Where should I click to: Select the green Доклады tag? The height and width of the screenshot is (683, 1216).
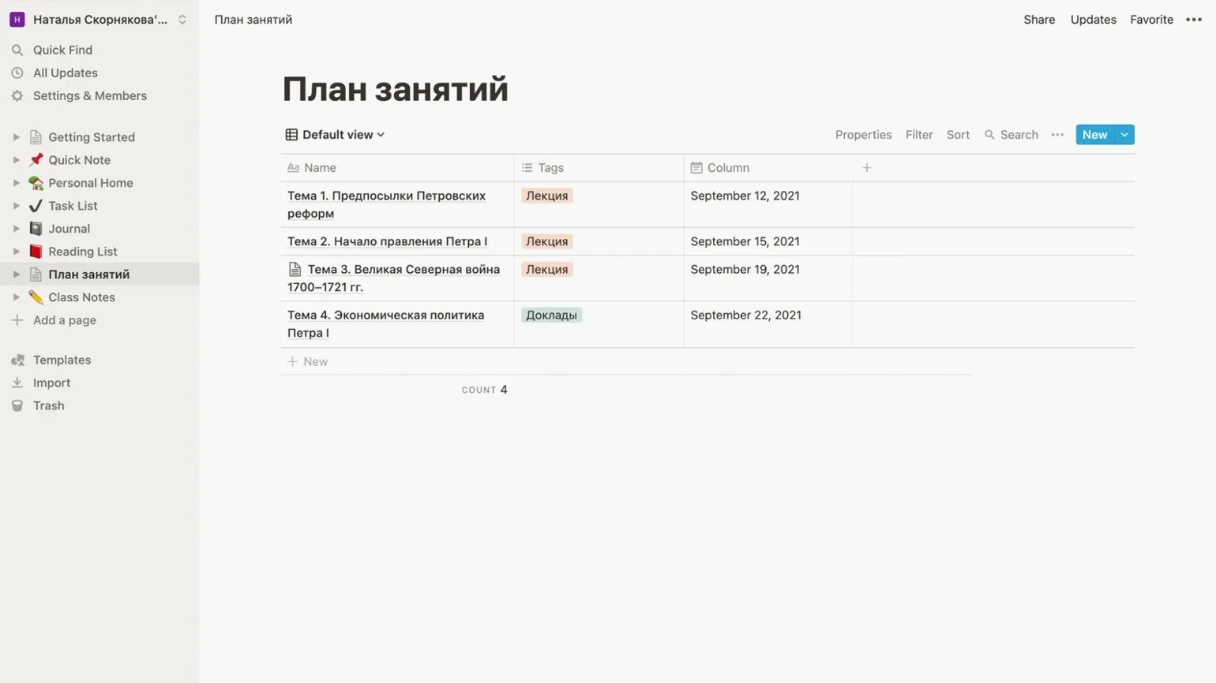pyautogui.click(x=551, y=315)
